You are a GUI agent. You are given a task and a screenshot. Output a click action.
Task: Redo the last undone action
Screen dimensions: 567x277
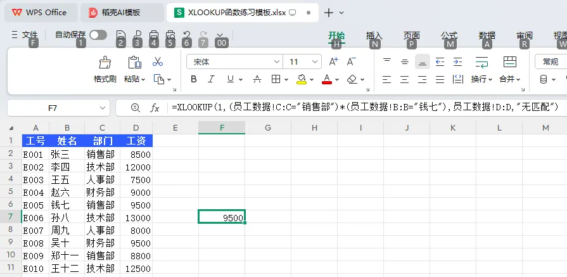pos(203,35)
